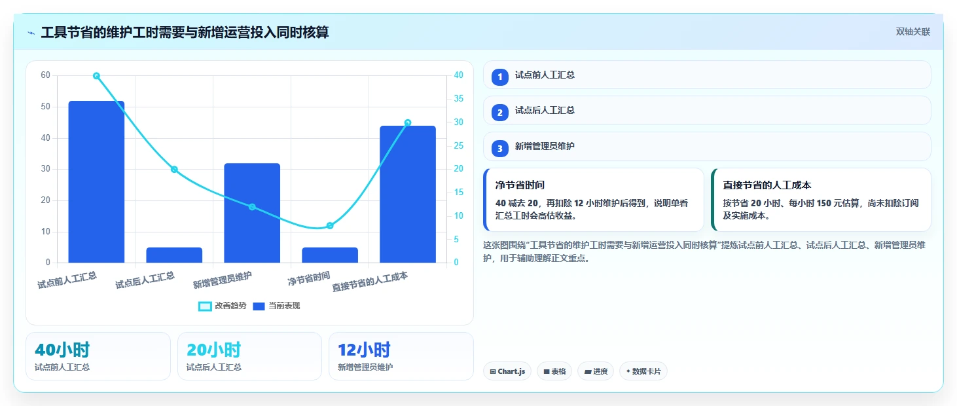Select list item 3 新增管理员维护
This screenshot has height=406, width=957.
[707, 146]
